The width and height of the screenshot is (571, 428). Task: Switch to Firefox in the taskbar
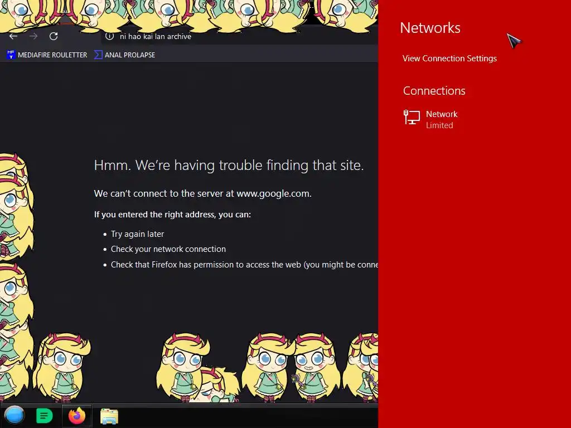point(77,416)
